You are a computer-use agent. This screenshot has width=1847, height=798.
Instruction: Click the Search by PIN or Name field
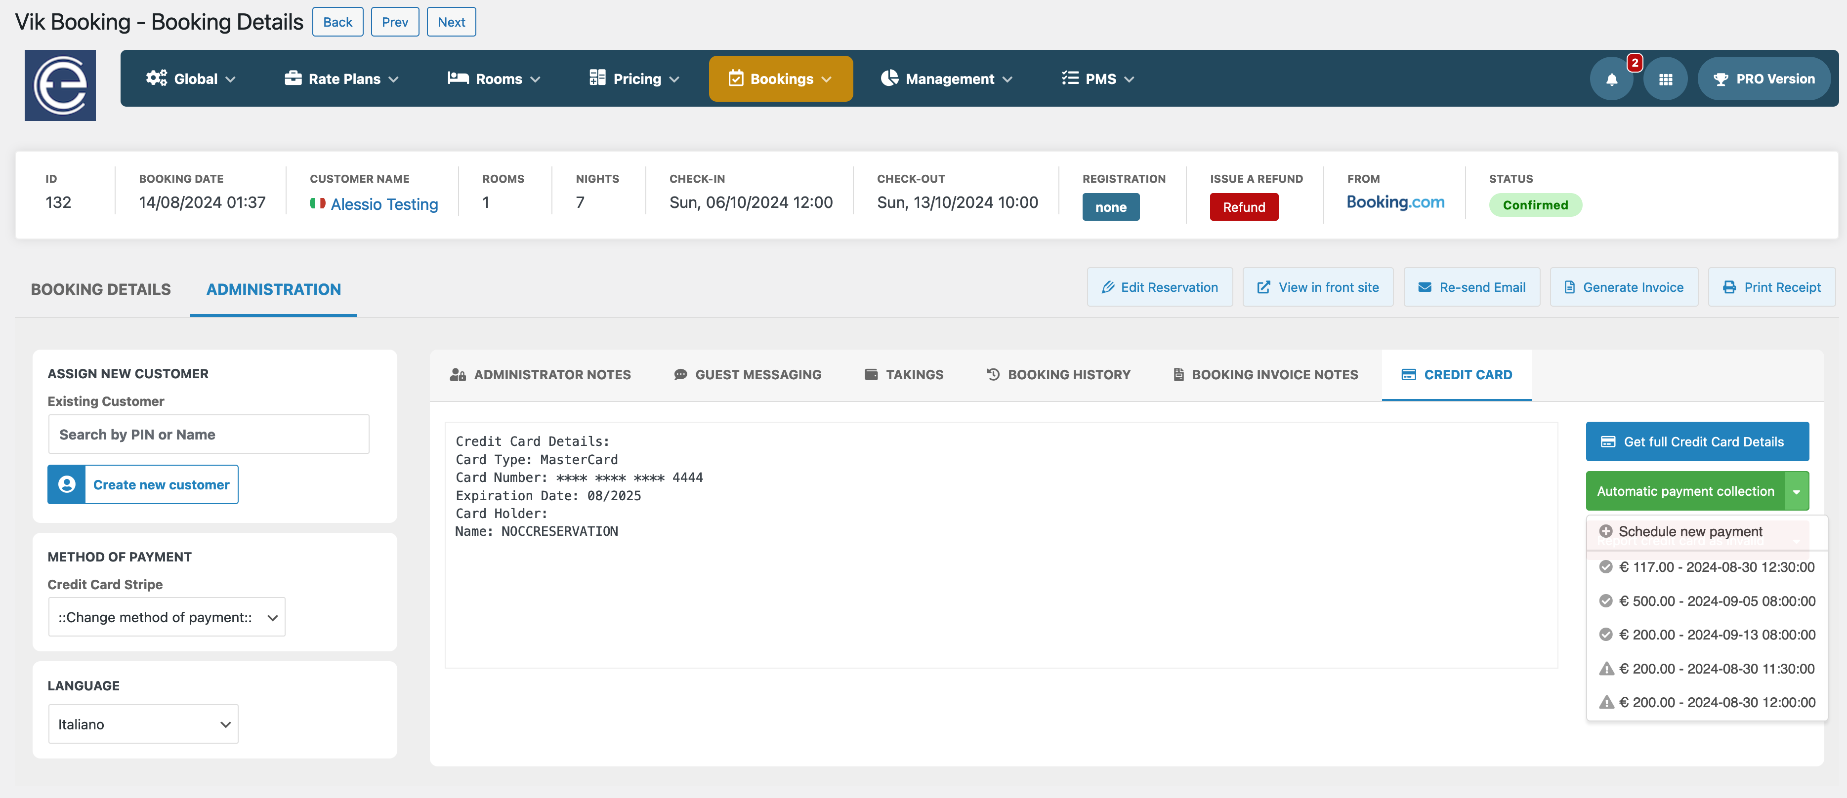[208, 434]
